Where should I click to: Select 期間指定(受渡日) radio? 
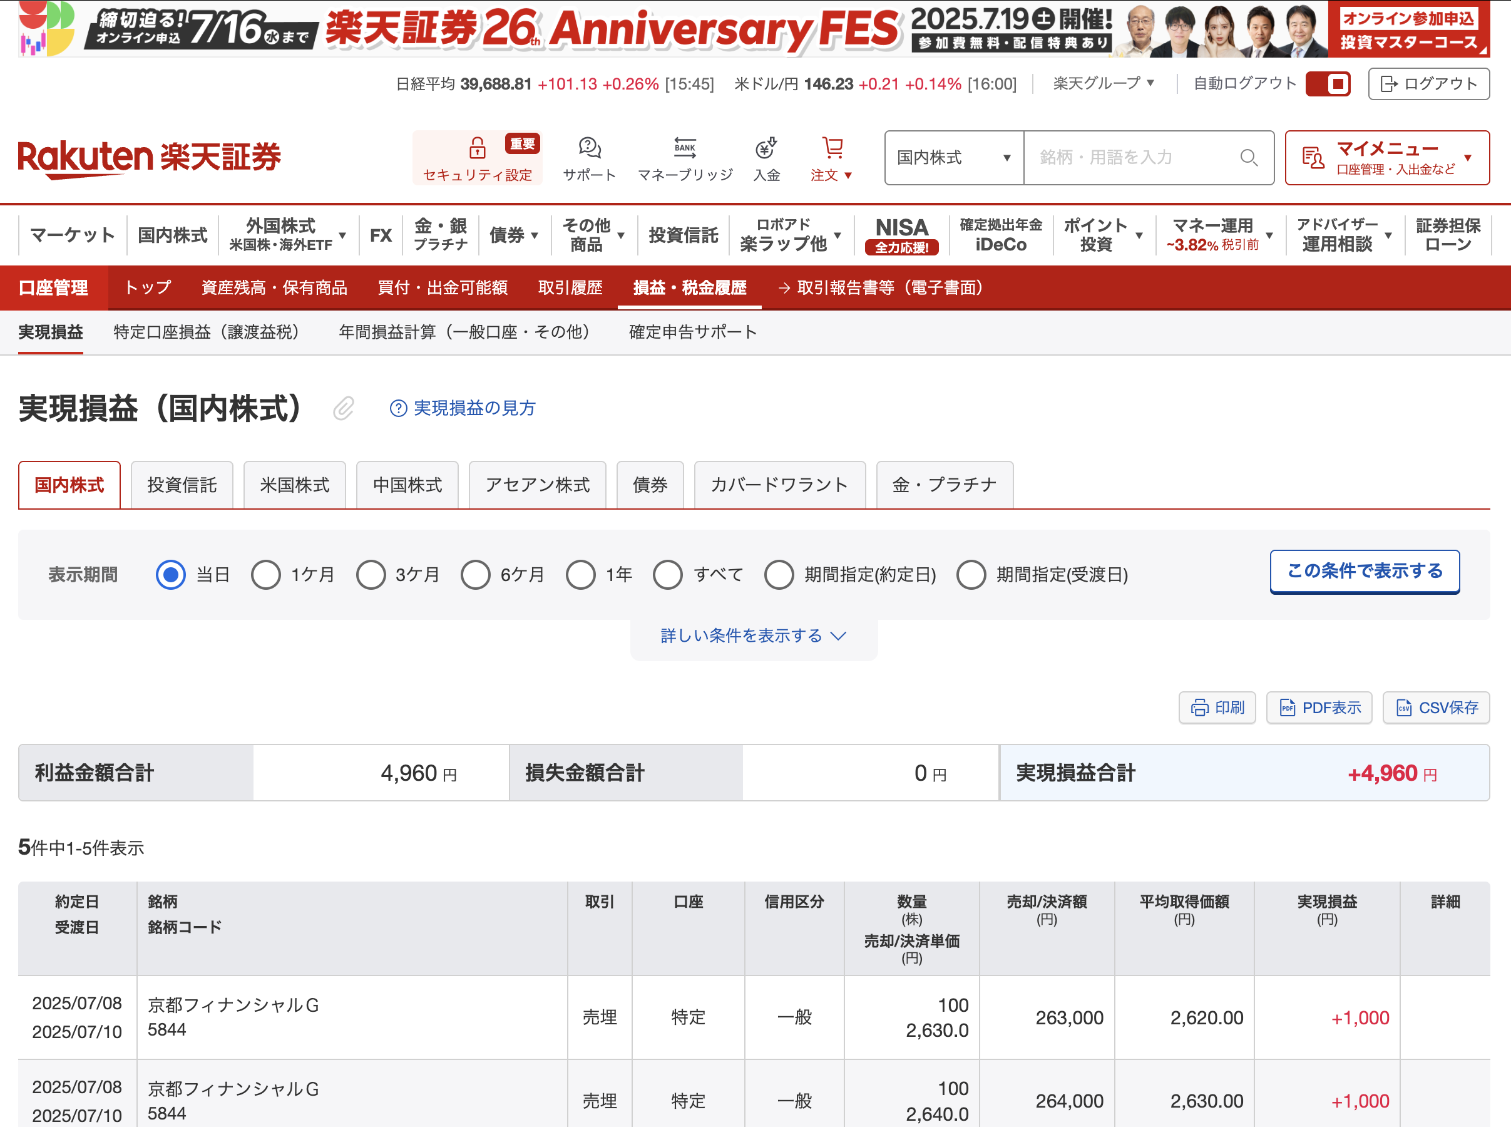pyautogui.click(x=971, y=574)
